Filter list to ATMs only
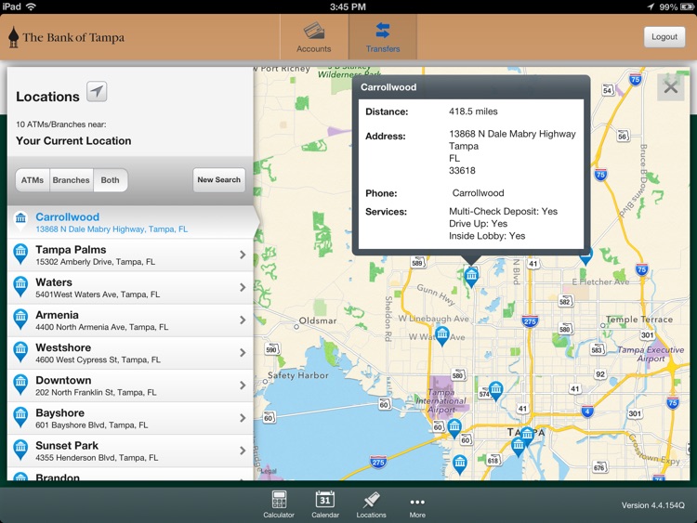 33,180
